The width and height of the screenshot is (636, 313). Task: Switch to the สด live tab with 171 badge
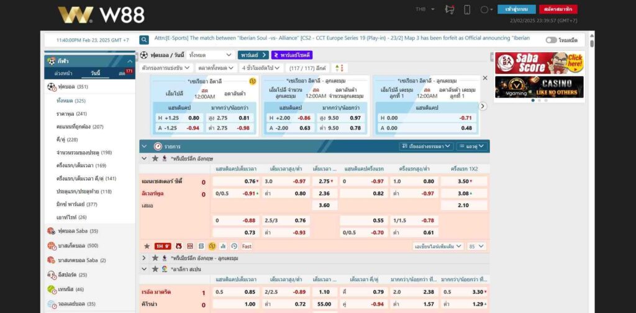[x=125, y=73]
